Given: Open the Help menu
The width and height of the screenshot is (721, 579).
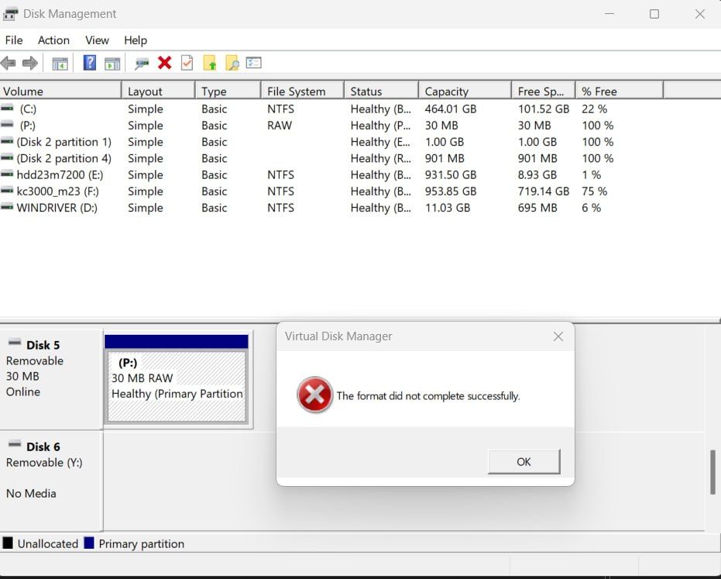Looking at the screenshot, I should click(x=136, y=40).
